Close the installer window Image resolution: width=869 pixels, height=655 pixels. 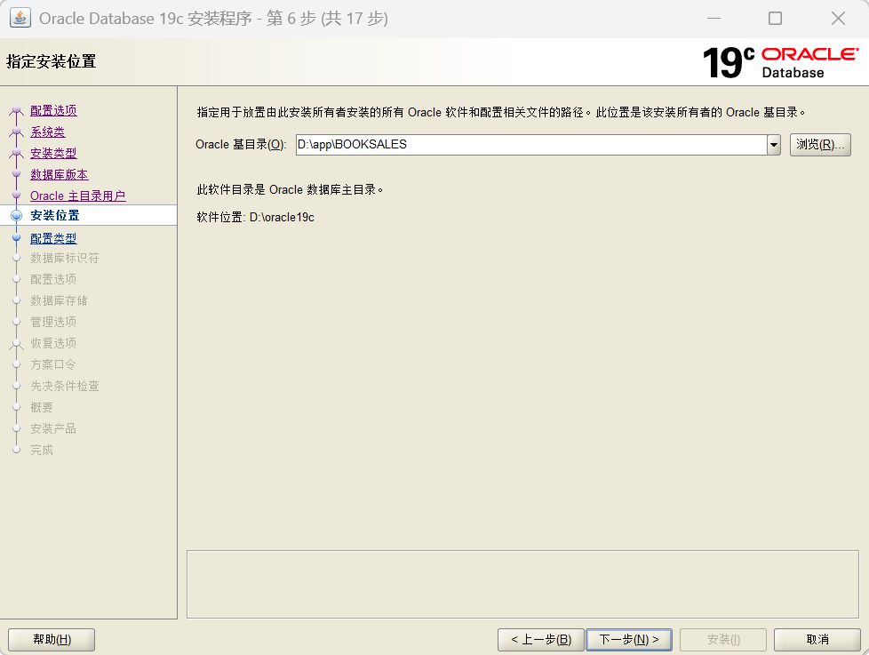pyautogui.click(x=838, y=19)
